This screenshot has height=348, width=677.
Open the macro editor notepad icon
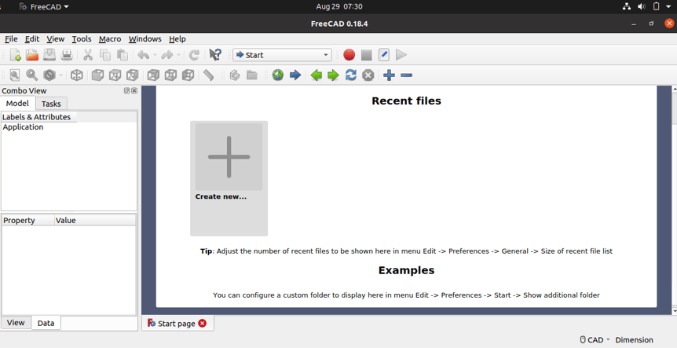(384, 55)
